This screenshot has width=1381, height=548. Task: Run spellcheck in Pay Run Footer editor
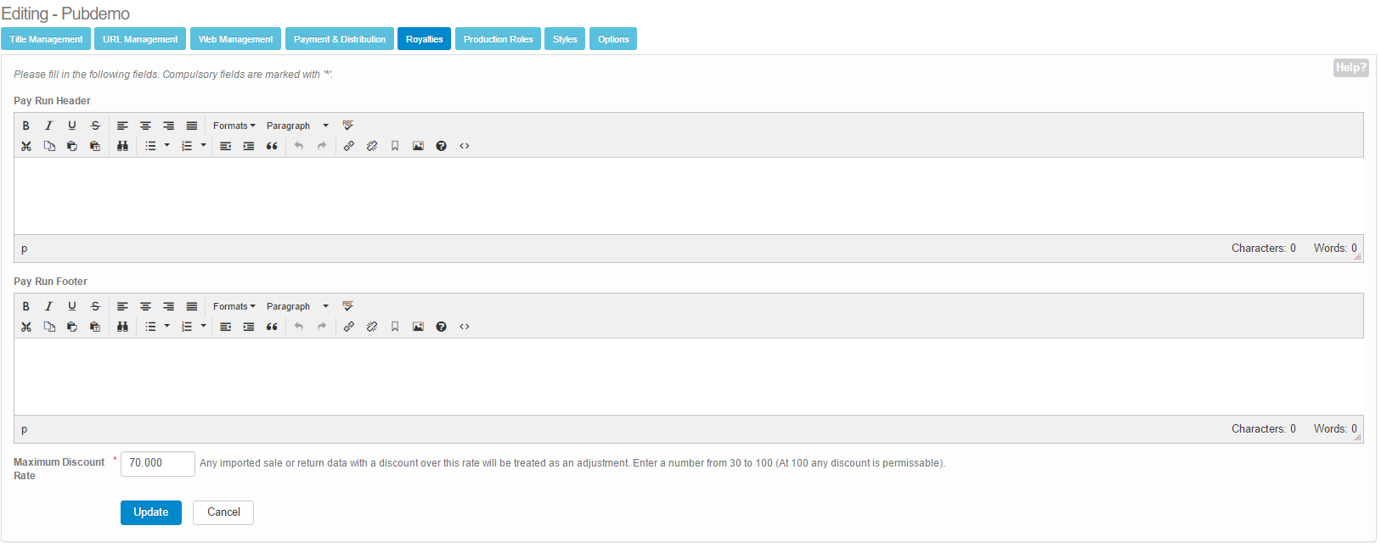(x=348, y=306)
